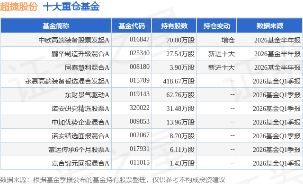Select the 数据来源 column header
303x184 pixels.
coord(270,26)
